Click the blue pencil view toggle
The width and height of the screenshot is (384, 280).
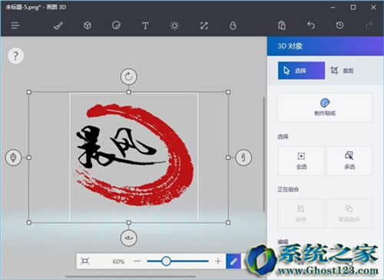tap(233, 262)
